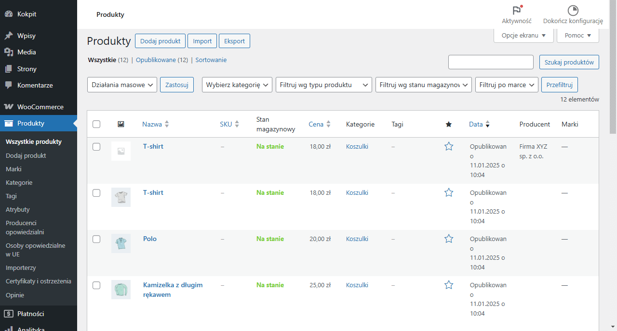The width and height of the screenshot is (617, 331).
Task: Open the Aktywność flag icon
Action: (x=517, y=11)
